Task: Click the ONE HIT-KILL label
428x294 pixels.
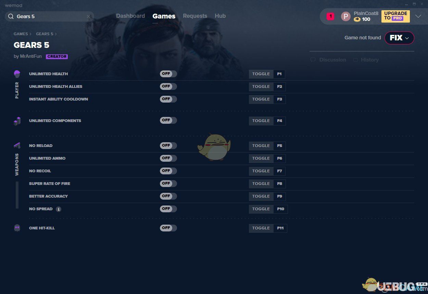Action: click(x=42, y=228)
